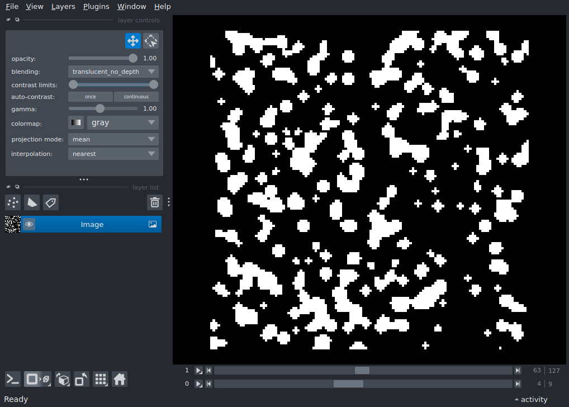The width and height of the screenshot is (569, 407).
Task: Create a new labels layer
Action: [x=51, y=202]
